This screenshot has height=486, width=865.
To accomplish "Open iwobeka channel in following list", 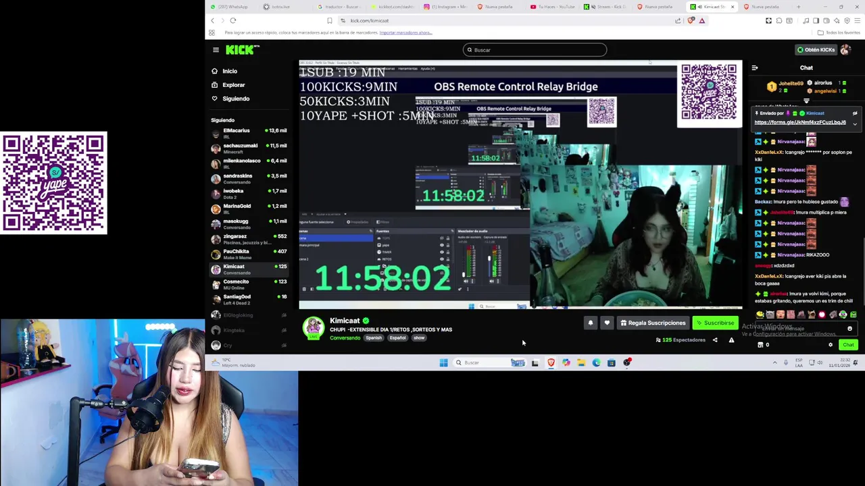I will point(249,194).
